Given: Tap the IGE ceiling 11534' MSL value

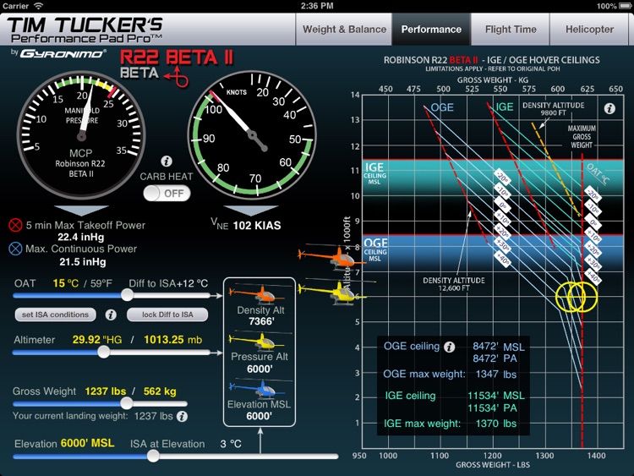Looking at the screenshot, I should 496,395.
